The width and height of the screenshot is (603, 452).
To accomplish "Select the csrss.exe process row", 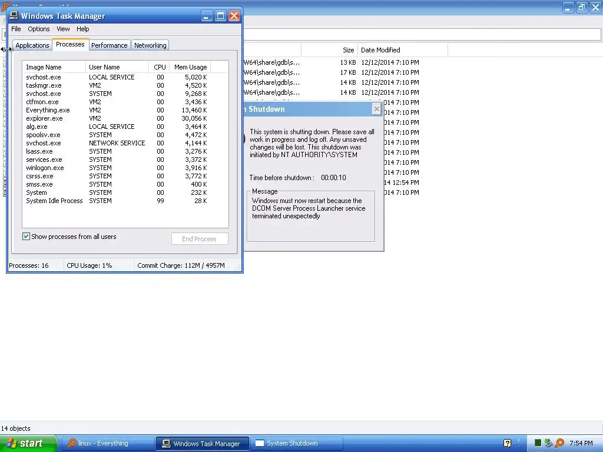I will tap(117, 176).
